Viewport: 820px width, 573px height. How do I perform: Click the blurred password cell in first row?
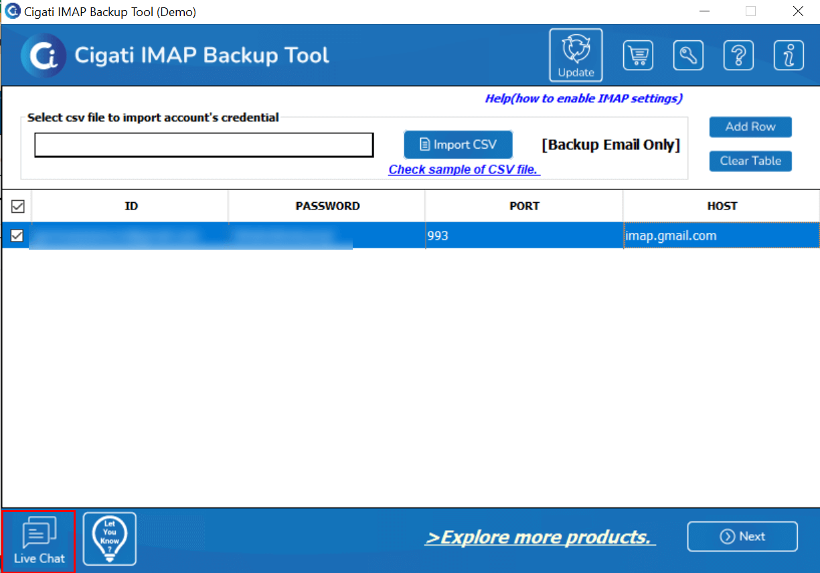coord(327,236)
